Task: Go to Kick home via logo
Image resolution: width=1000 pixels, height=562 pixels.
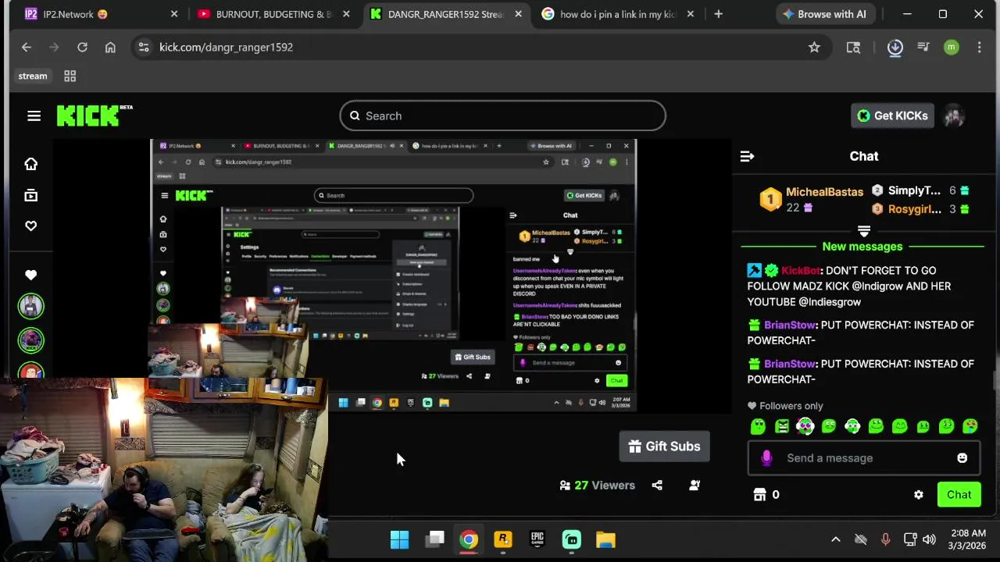Action: pos(94,116)
